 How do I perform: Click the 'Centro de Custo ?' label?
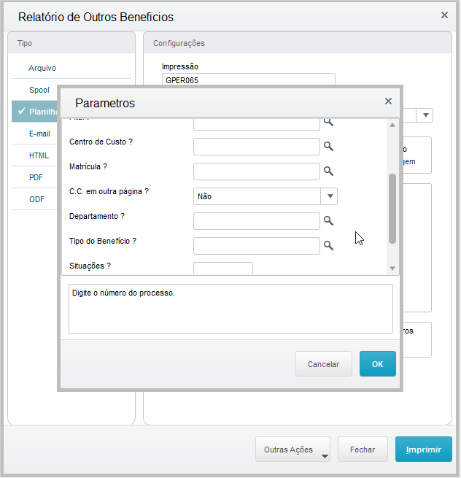coord(101,142)
